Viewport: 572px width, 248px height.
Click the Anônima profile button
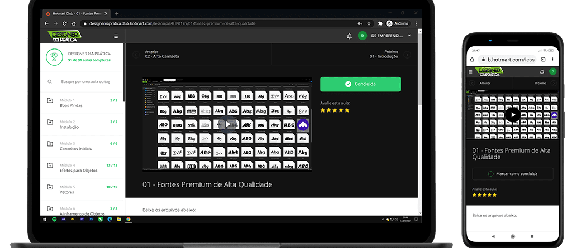tap(398, 23)
